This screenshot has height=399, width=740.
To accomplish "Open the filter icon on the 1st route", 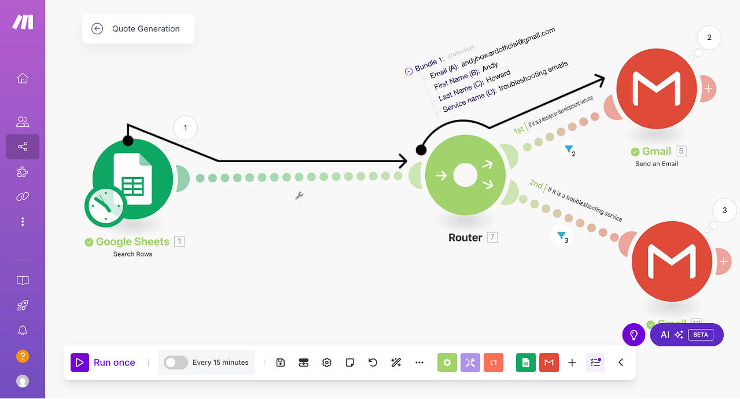I will tap(569, 151).
